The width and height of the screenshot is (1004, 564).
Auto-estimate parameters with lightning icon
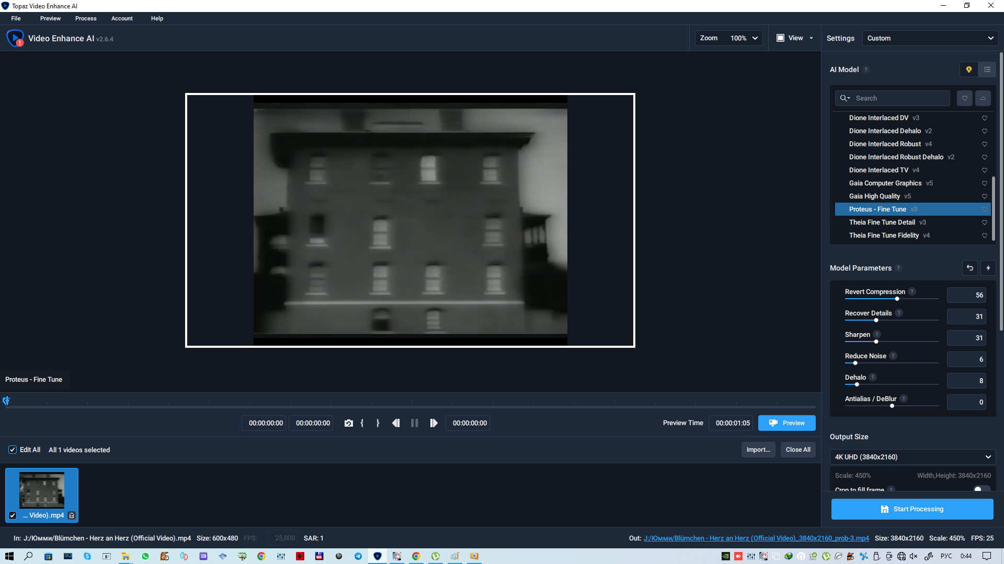988,268
